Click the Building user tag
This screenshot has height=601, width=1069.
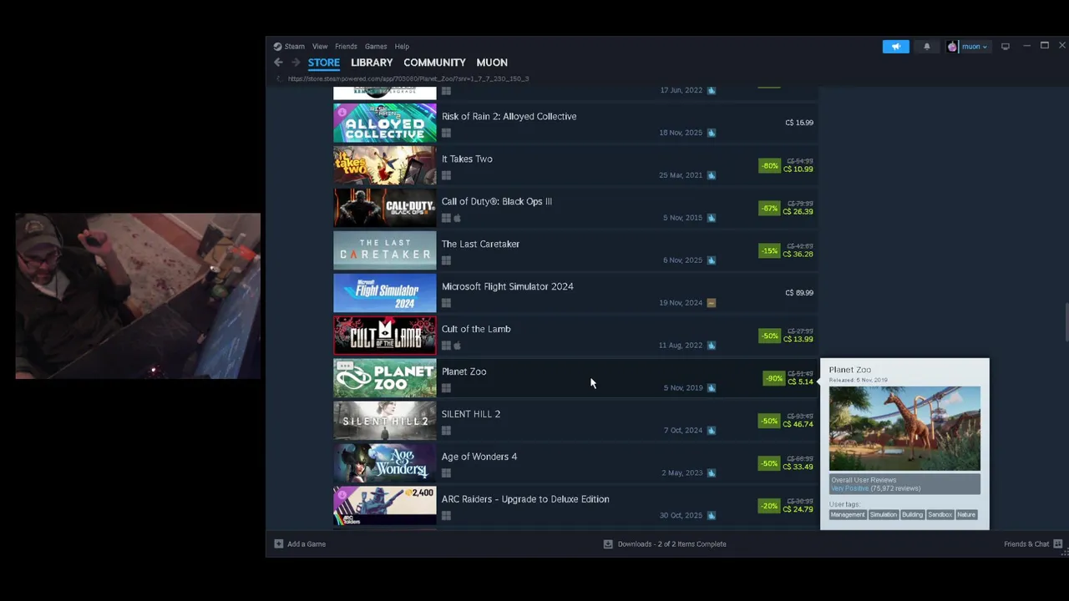tap(912, 515)
